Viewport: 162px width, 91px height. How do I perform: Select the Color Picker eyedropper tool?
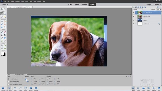tap(2, 38)
